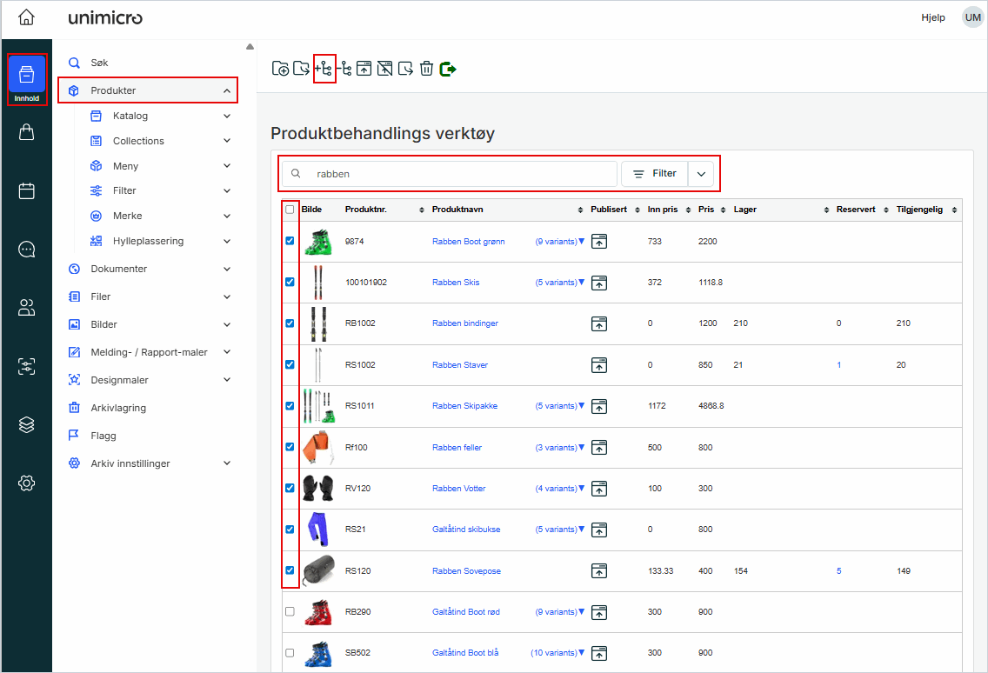Expand the Hylleplassering submenu

[x=227, y=241]
